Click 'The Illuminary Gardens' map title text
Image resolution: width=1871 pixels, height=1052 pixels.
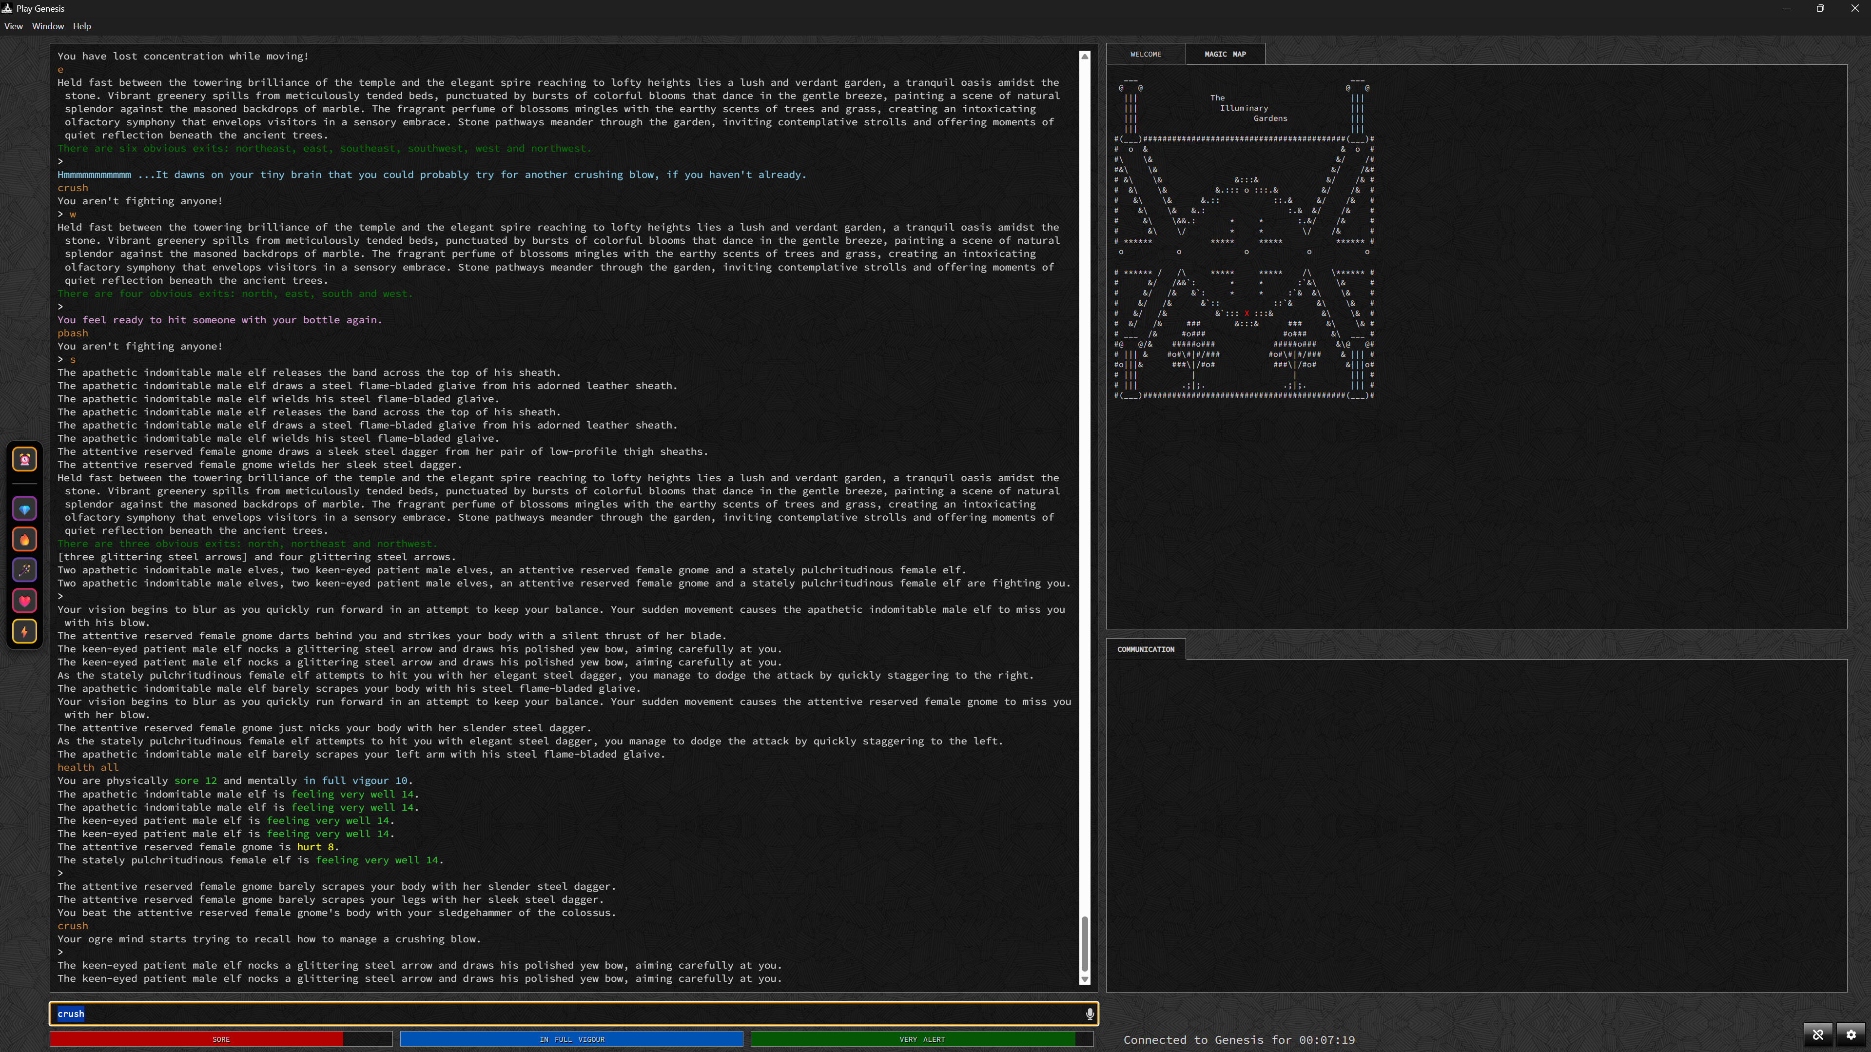click(x=1248, y=108)
